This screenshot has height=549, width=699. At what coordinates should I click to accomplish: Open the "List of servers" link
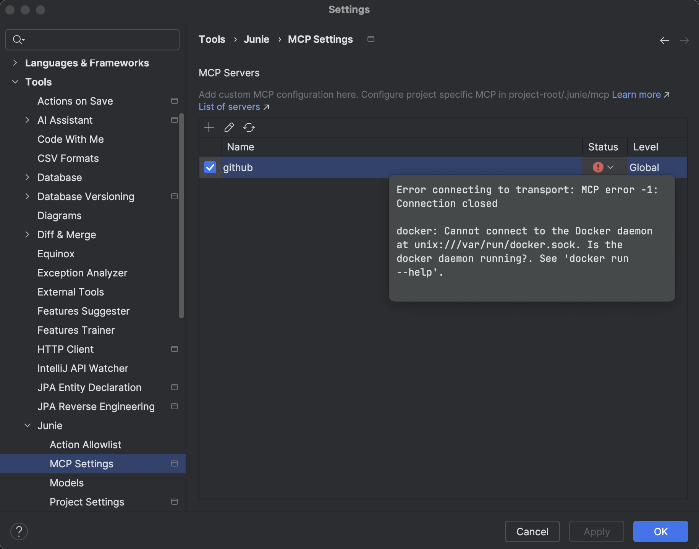tap(229, 107)
